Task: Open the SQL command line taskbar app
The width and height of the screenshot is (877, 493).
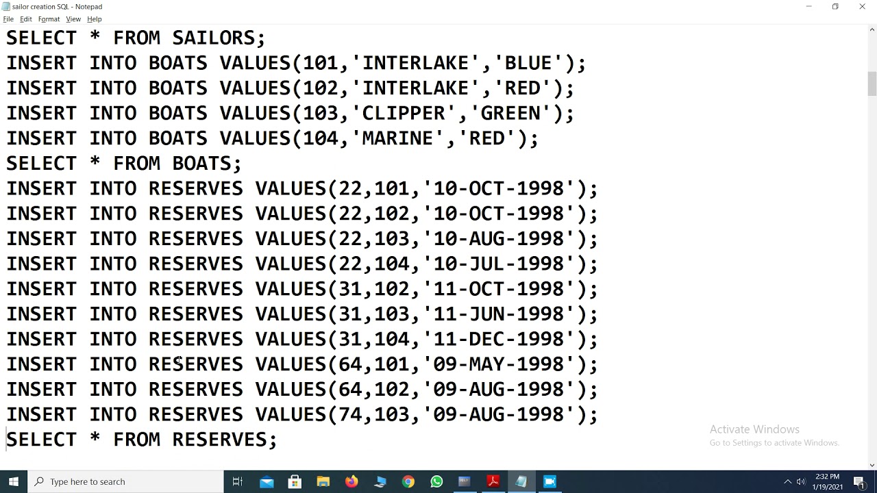Action: click(465, 481)
